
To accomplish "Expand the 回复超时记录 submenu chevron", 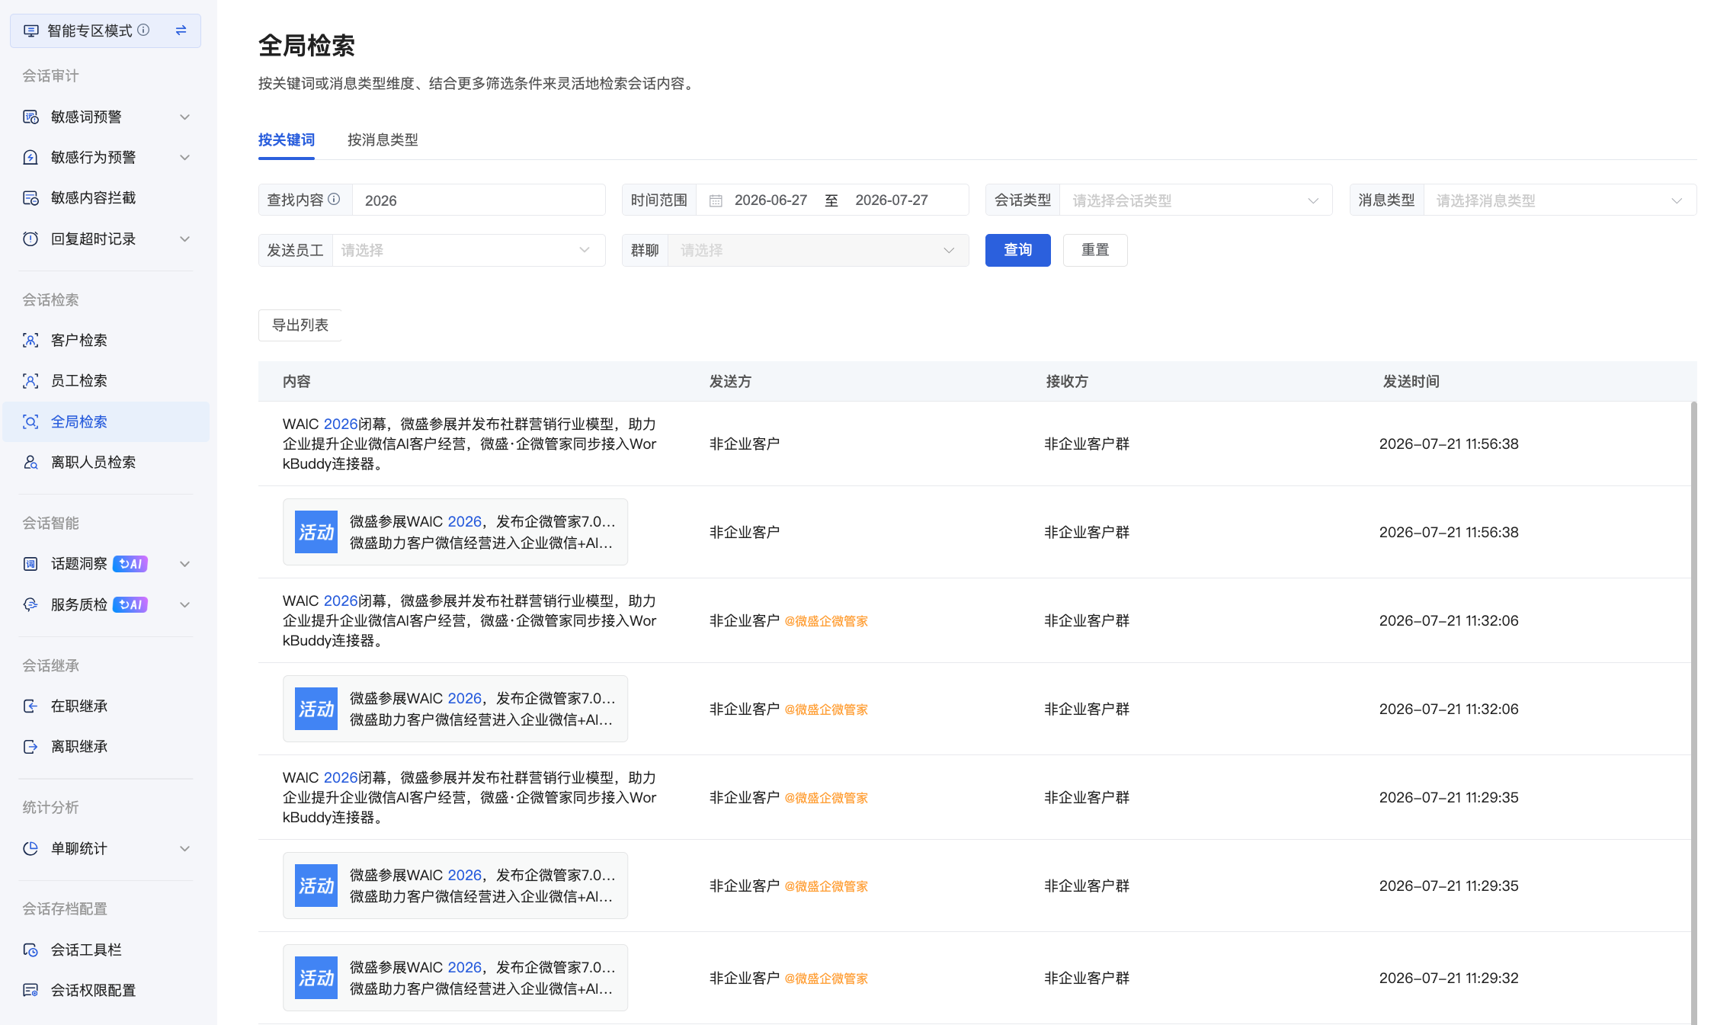I will (x=184, y=239).
